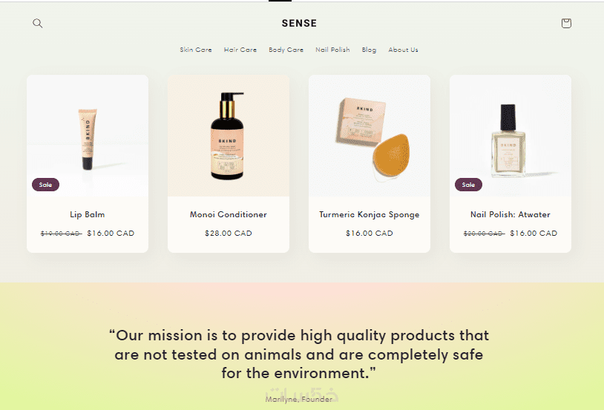Click the Monoi Conditioner $28.00 CAD price
The height and width of the screenshot is (410, 604).
pyautogui.click(x=229, y=234)
